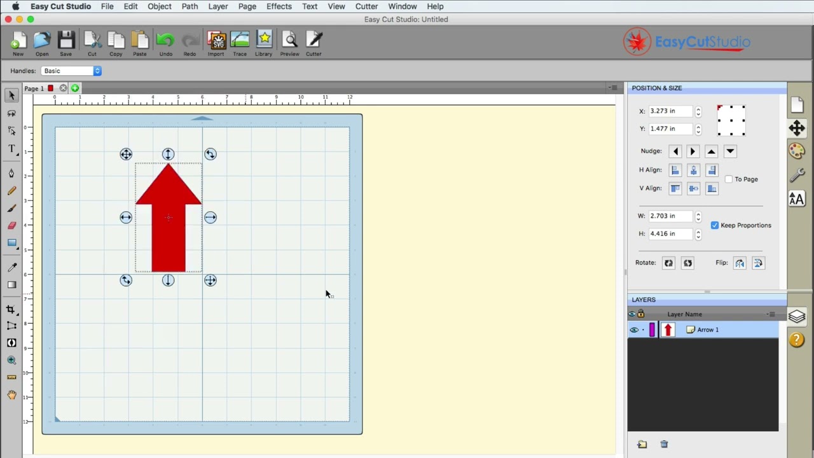Open the Effects menu
This screenshot has height=458, width=814.
click(279, 6)
